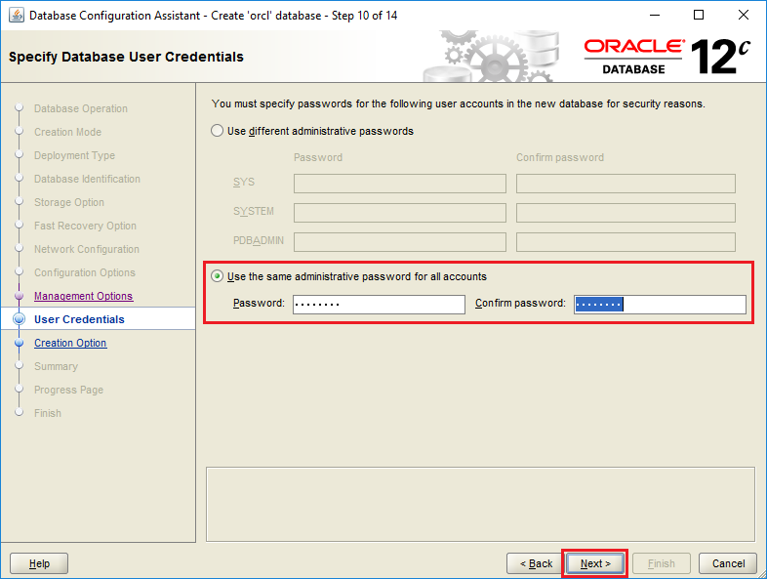Click the Finish step label in sidebar

(48, 414)
